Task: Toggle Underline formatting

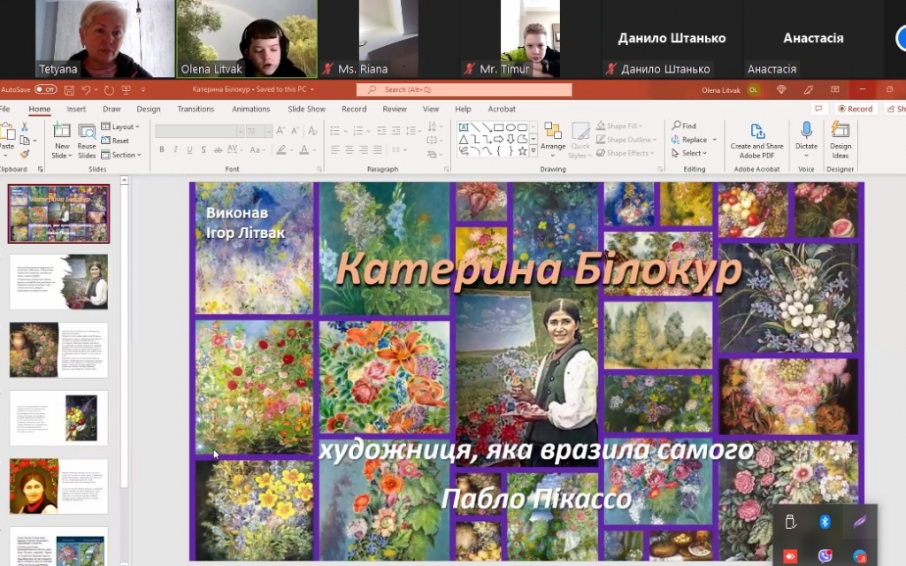Action: (x=189, y=149)
